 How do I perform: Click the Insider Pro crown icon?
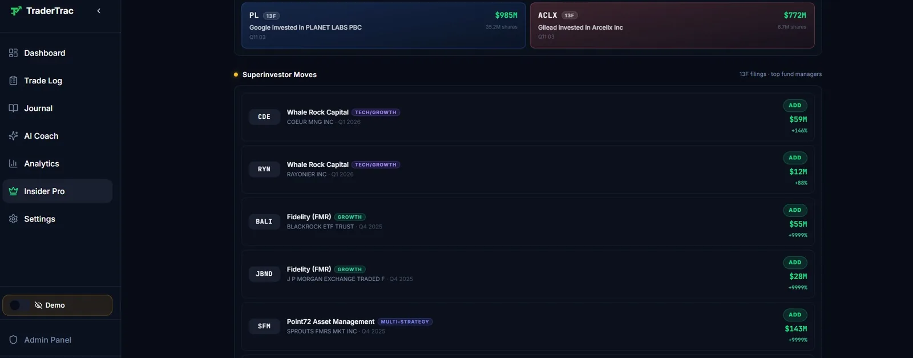tap(13, 191)
